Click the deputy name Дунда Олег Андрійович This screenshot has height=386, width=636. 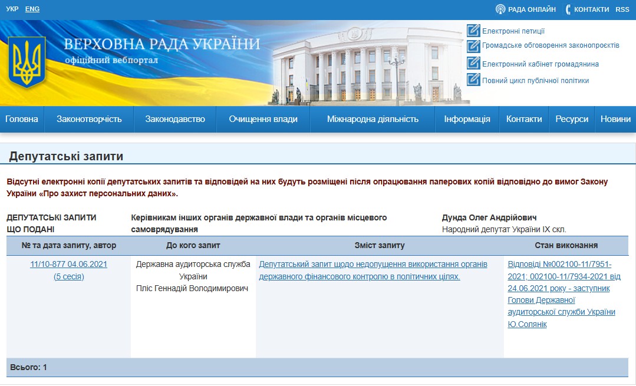pos(489,217)
